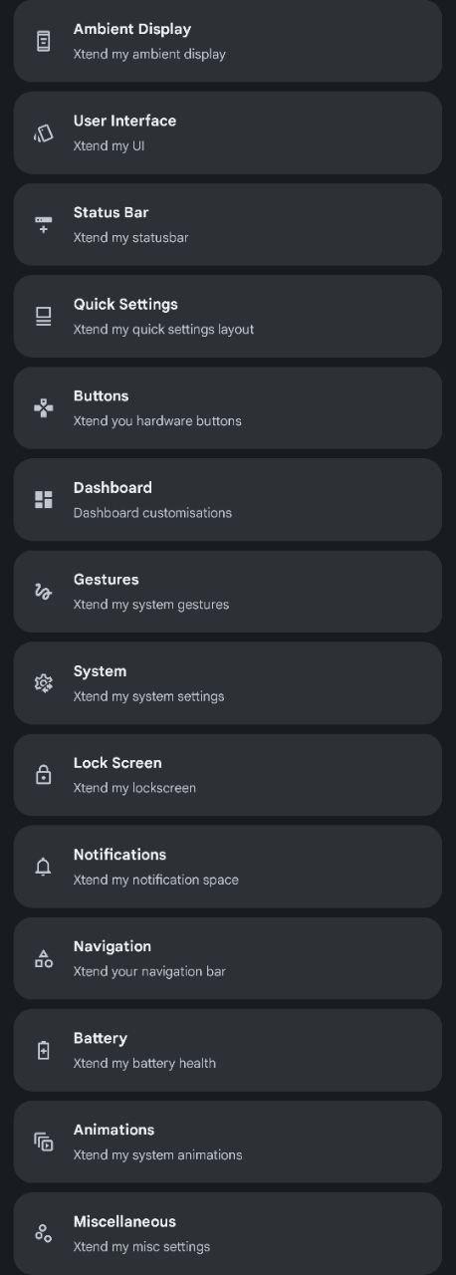Tap the Quick Settings layout icon
The image size is (456, 1275).
pyautogui.click(x=43, y=316)
